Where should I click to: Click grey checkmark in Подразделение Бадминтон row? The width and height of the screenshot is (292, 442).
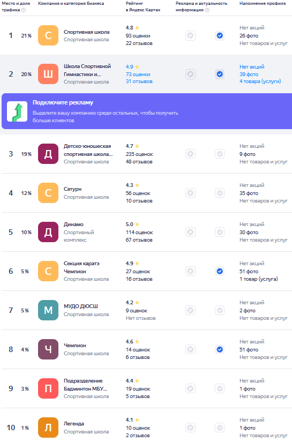pos(220,388)
